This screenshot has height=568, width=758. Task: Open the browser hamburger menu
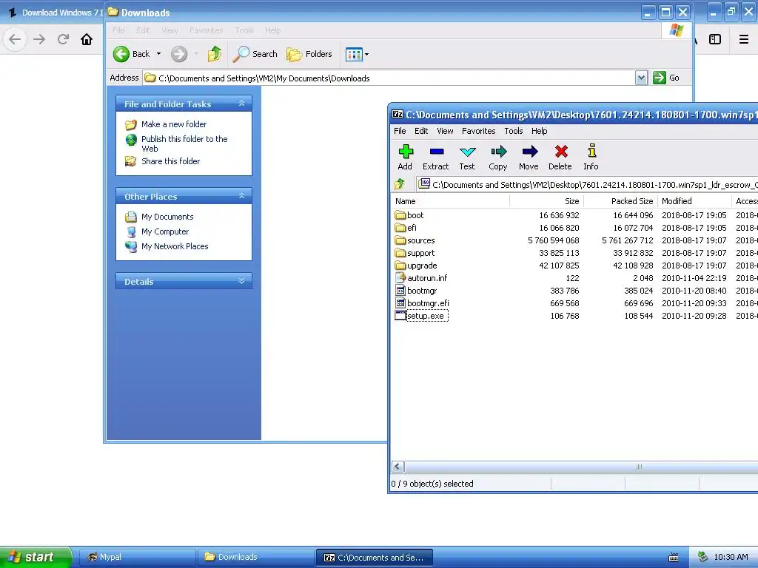[744, 39]
